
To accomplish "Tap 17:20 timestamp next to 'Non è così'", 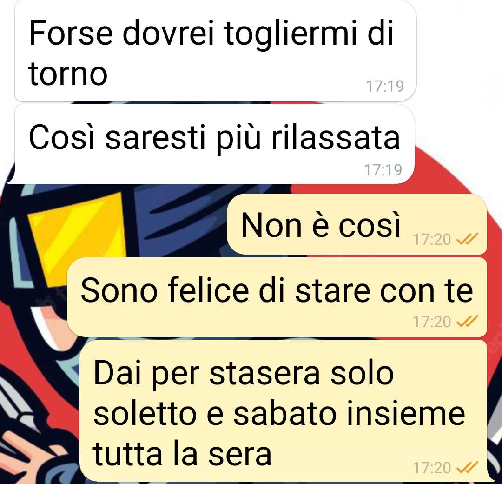I will 432,239.
